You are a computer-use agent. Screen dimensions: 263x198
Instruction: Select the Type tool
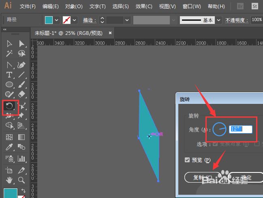(x=9, y=75)
